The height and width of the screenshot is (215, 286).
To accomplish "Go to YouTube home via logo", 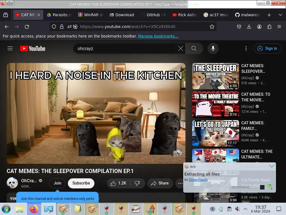I will [33, 48].
